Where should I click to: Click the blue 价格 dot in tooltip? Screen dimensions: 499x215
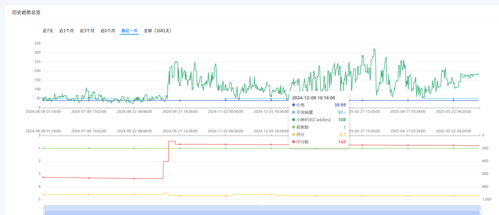[293, 105]
